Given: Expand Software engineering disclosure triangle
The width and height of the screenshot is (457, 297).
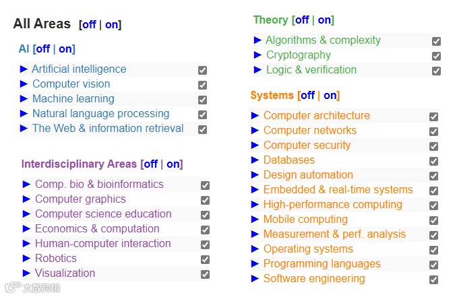Looking at the screenshot, I should click(255, 279).
